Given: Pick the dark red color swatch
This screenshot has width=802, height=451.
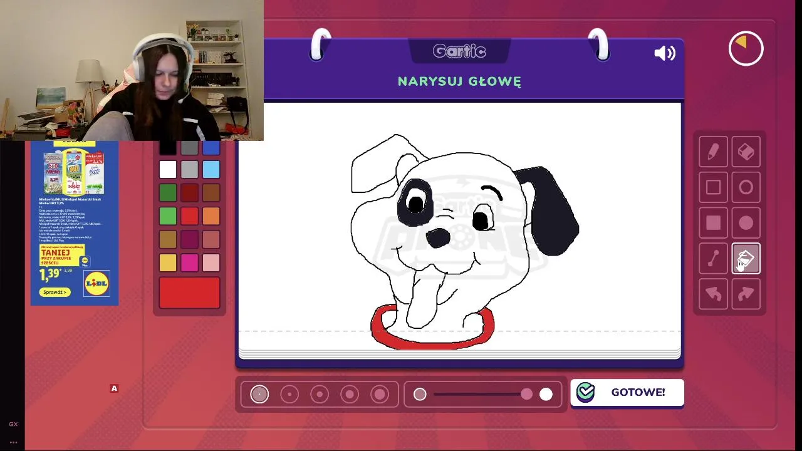Looking at the screenshot, I should tap(189, 192).
